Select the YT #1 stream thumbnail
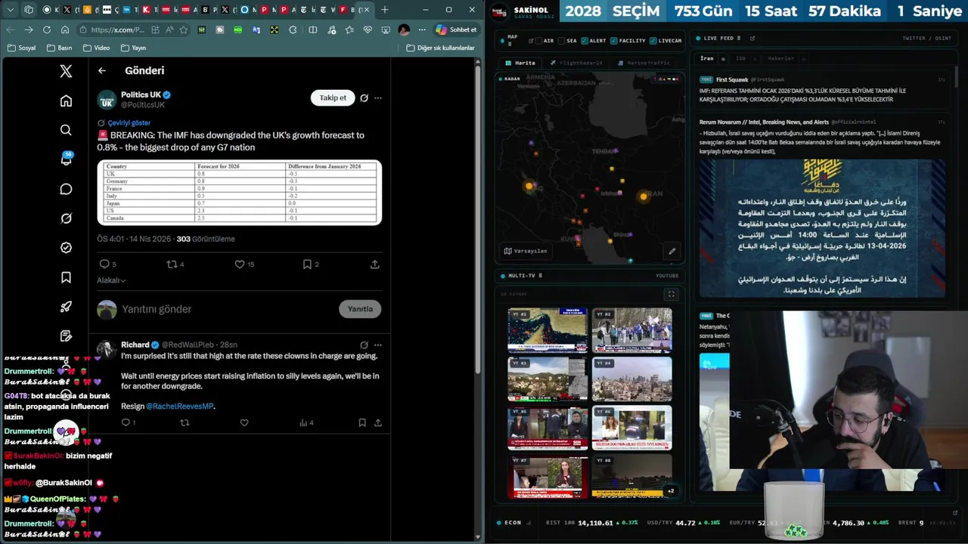 [x=547, y=330]
